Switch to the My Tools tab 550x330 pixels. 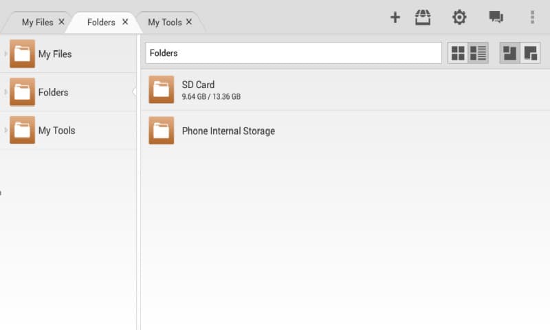(164, 22)
